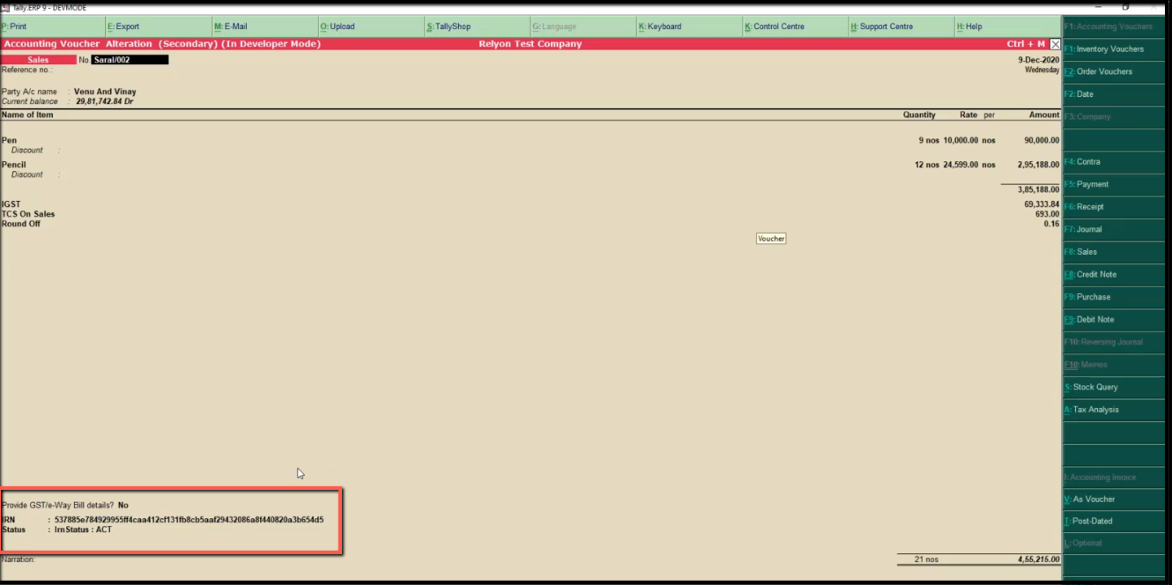Select F2 Order Vouchers button
The height and width of the screenshot is (585, 1172).
point(1114,71)
